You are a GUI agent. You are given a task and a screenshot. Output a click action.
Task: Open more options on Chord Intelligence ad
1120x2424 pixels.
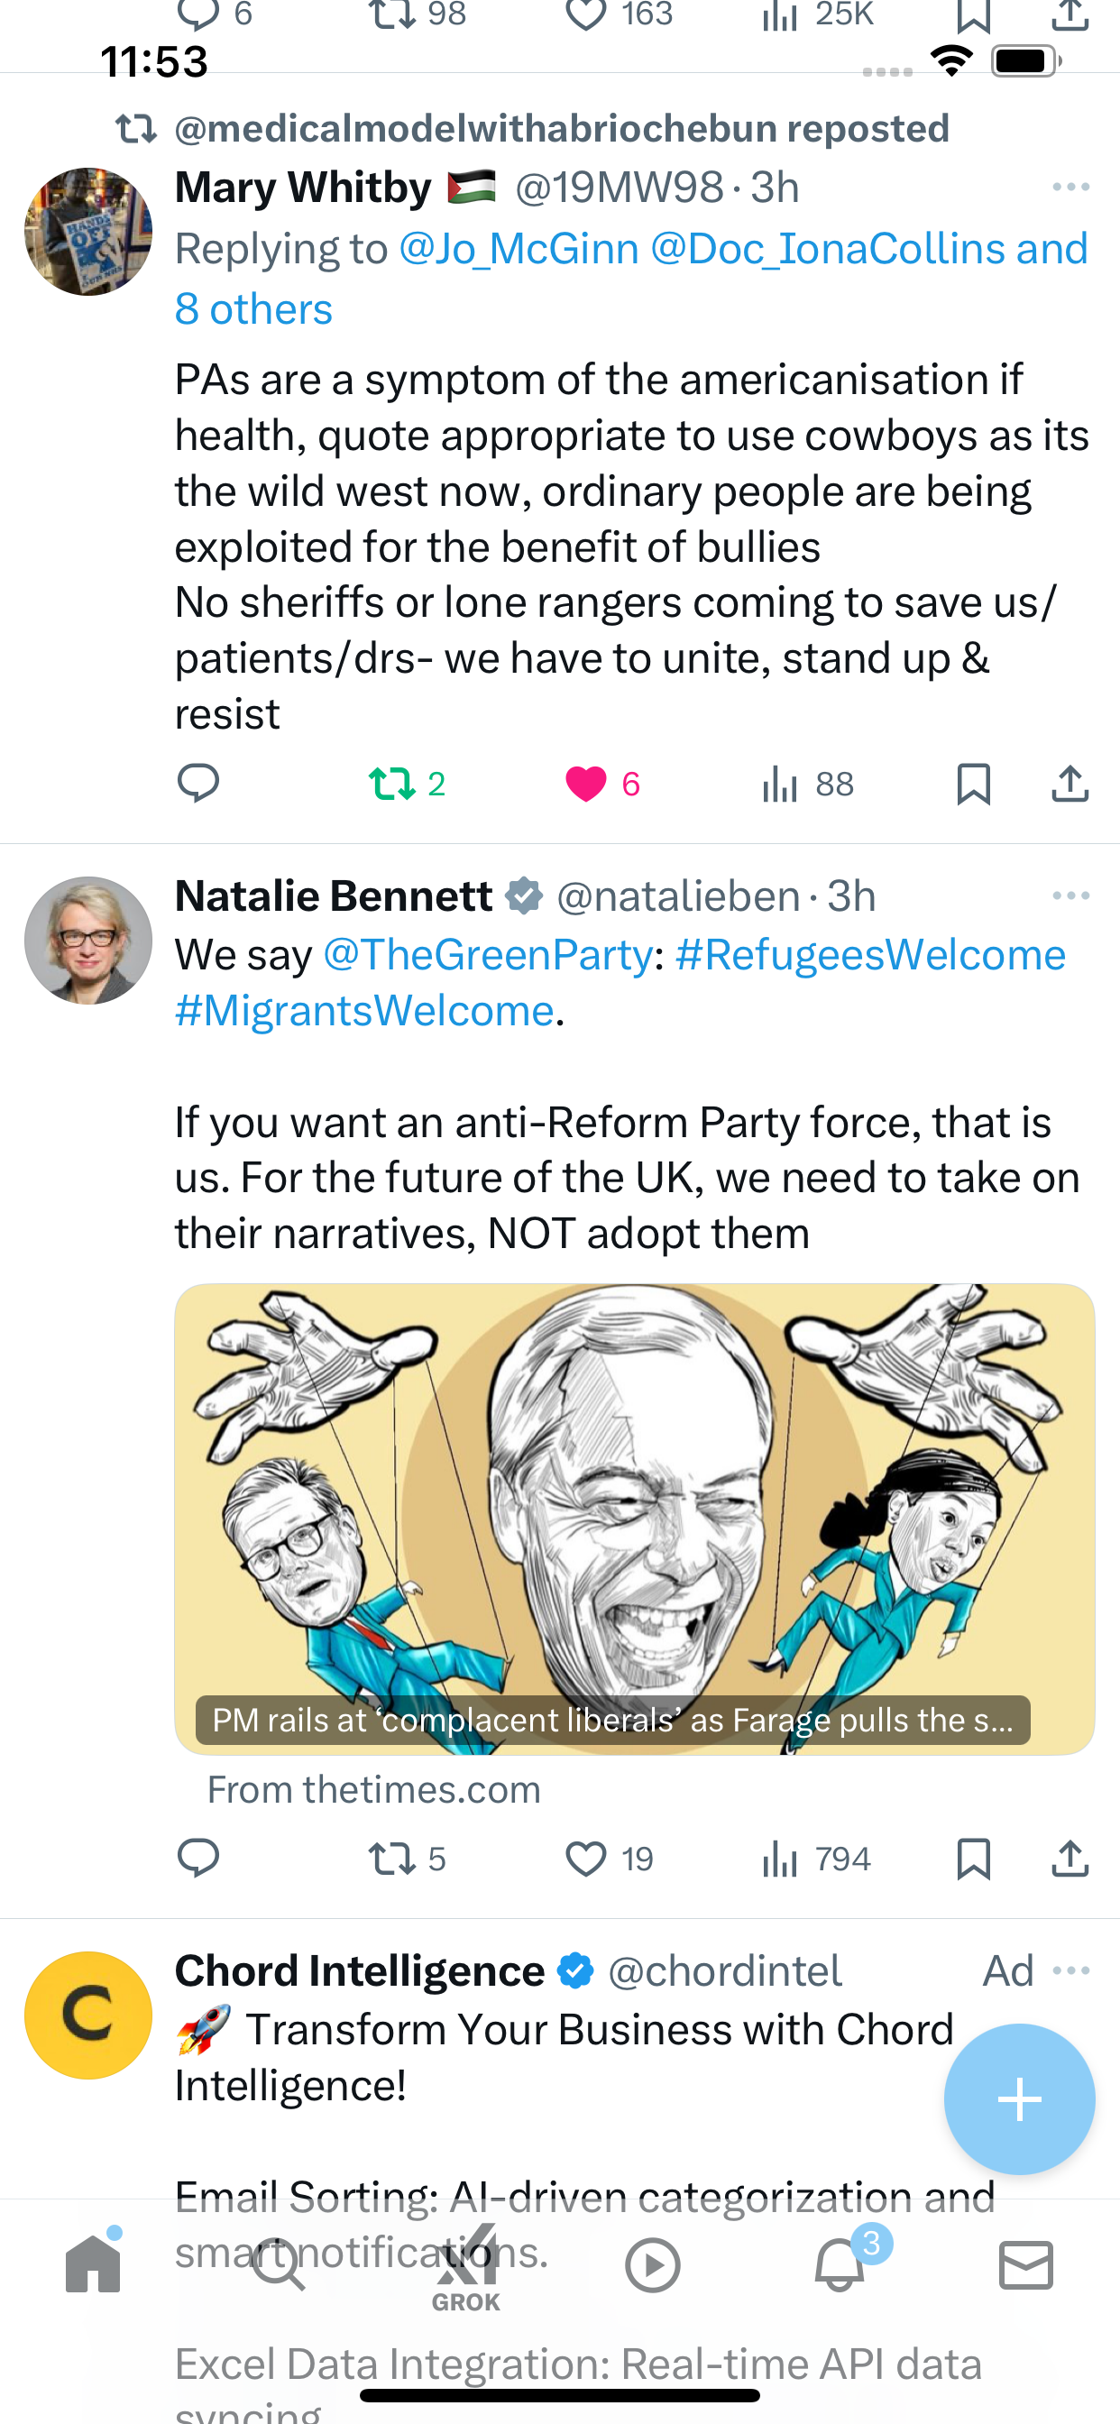point(1071,1970)
